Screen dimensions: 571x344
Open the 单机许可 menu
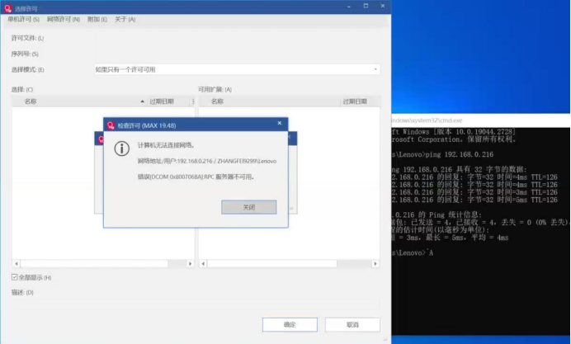click(x=23, y=19)
